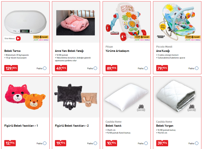202x149 pixels.
Task: Click the 89,90 price tag for Yürüme Arkadaşım
Action: point(111,68)
